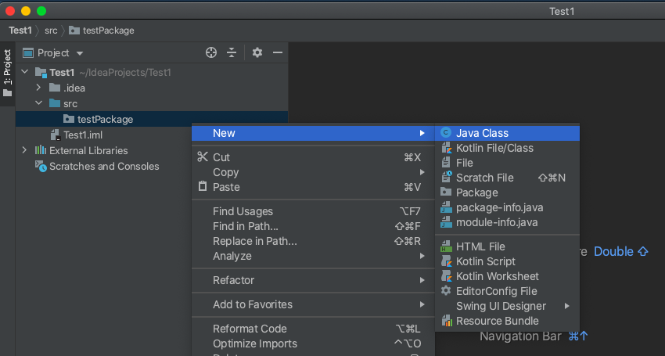
Task: Select Add to Favorites menu item
Action: click(314, 304)
